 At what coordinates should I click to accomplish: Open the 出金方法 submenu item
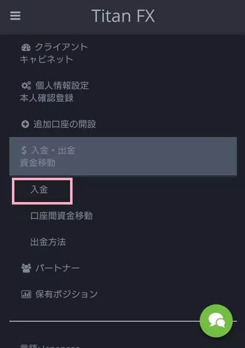click(48, 242)
